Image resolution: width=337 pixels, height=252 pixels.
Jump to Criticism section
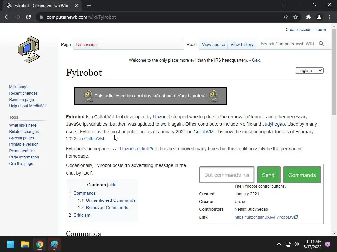pos(82,215)
